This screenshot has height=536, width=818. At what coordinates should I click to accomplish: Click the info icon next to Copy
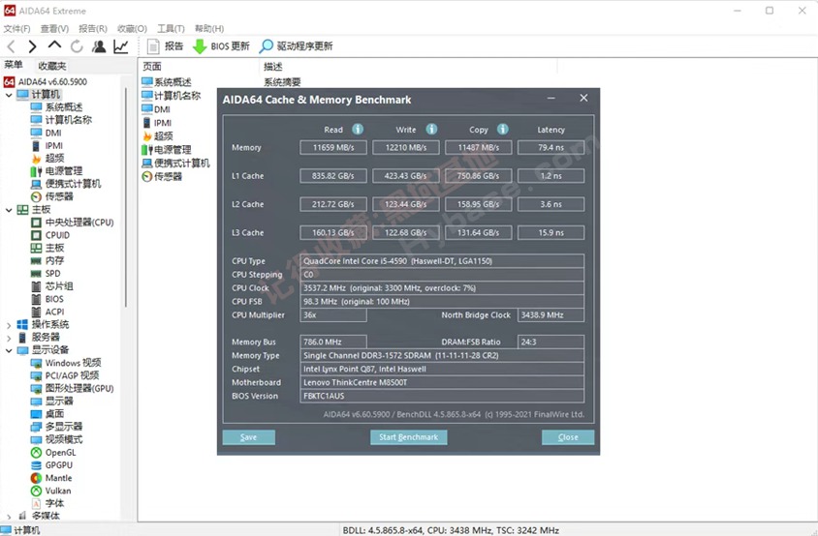(503, 129)
